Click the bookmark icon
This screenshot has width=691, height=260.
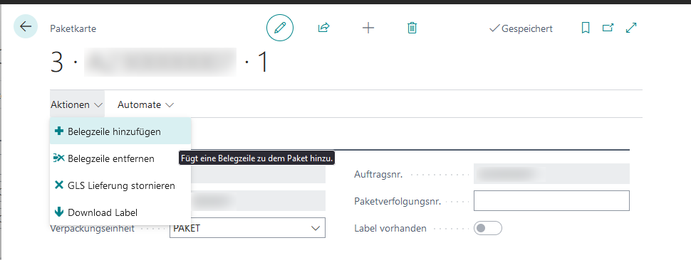[x=586, y=28]
